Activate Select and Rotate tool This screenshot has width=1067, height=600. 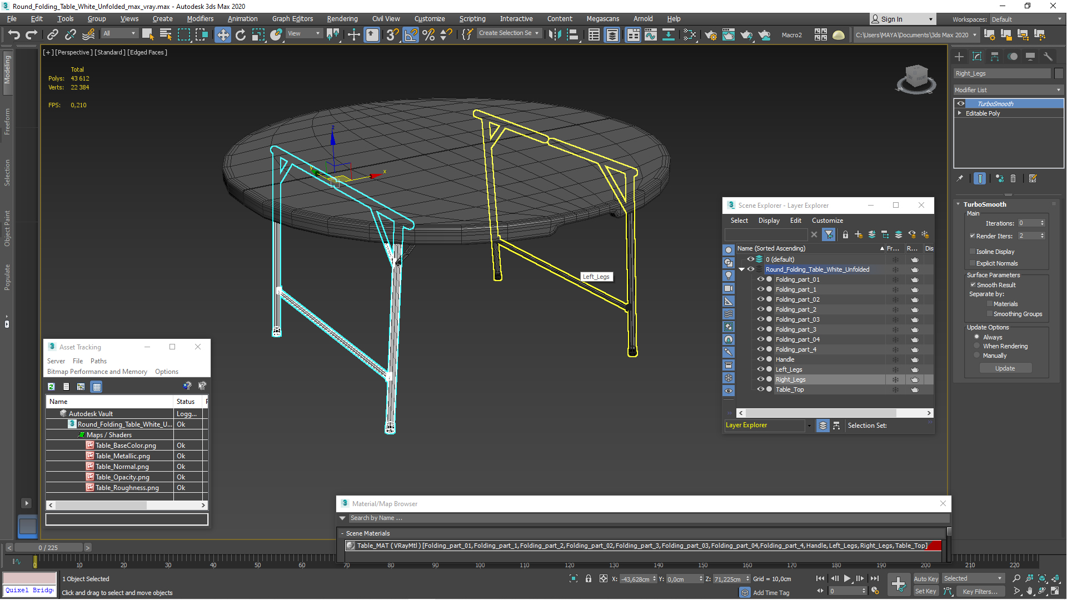tap(240, 34)
